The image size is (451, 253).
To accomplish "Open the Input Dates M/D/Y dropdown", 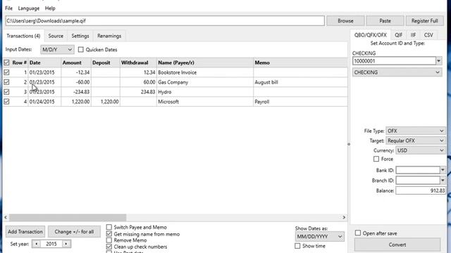I will 57,50.
